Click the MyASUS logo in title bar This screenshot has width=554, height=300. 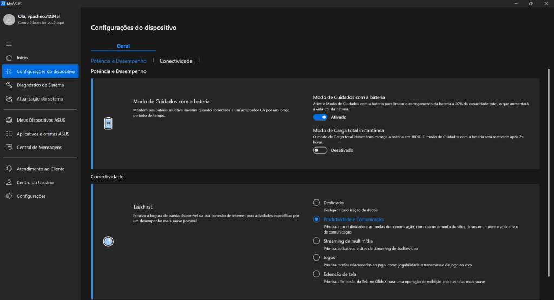coord(3,4)
